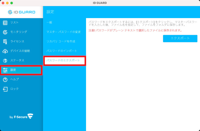Close the ID GUARD window
Viewport: 200px width, 131px height.
[x=3, y=3]
